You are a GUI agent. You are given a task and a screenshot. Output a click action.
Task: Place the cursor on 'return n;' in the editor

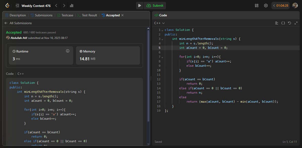coord(195,93)
